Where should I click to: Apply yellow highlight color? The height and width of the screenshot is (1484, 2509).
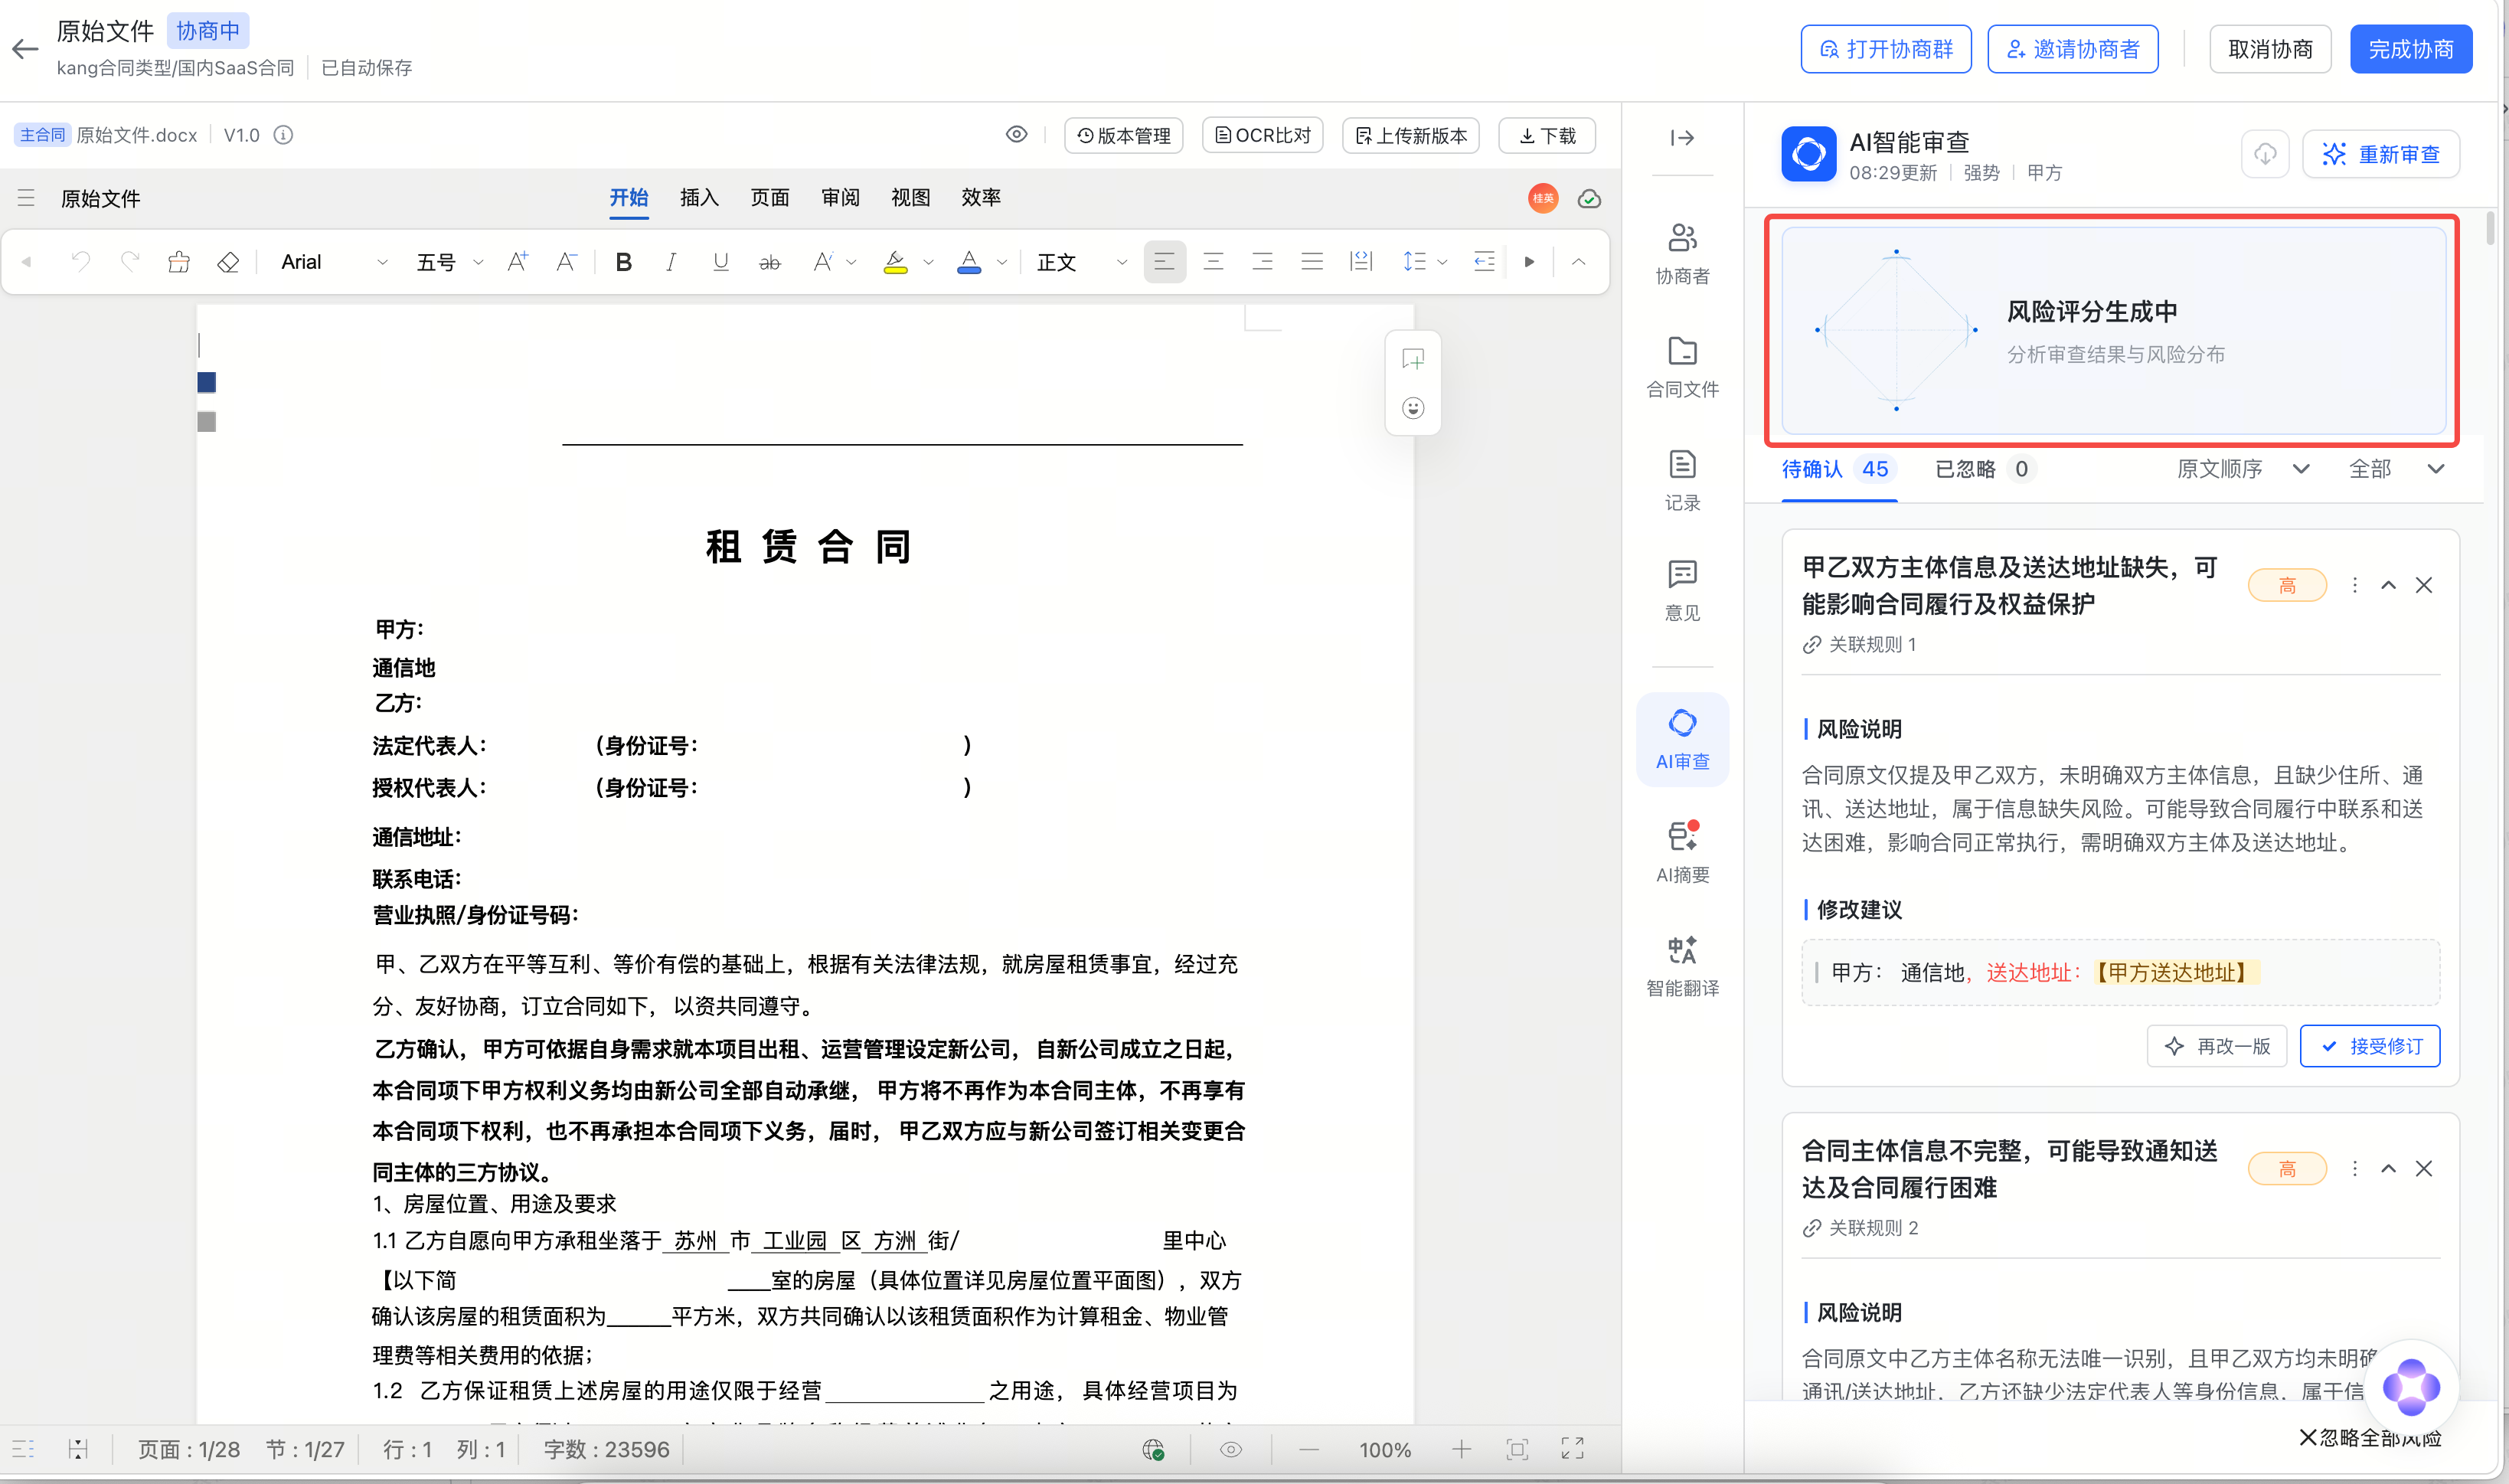896,262
